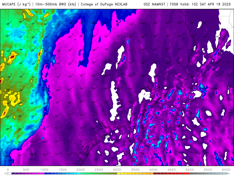Click the 6000 value on the color scale
This screenshot has width=234, height=175.
point(226,170)
